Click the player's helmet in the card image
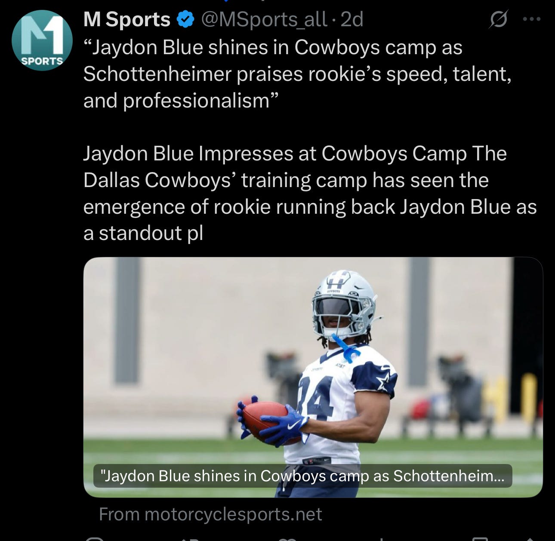 point(344,304)
